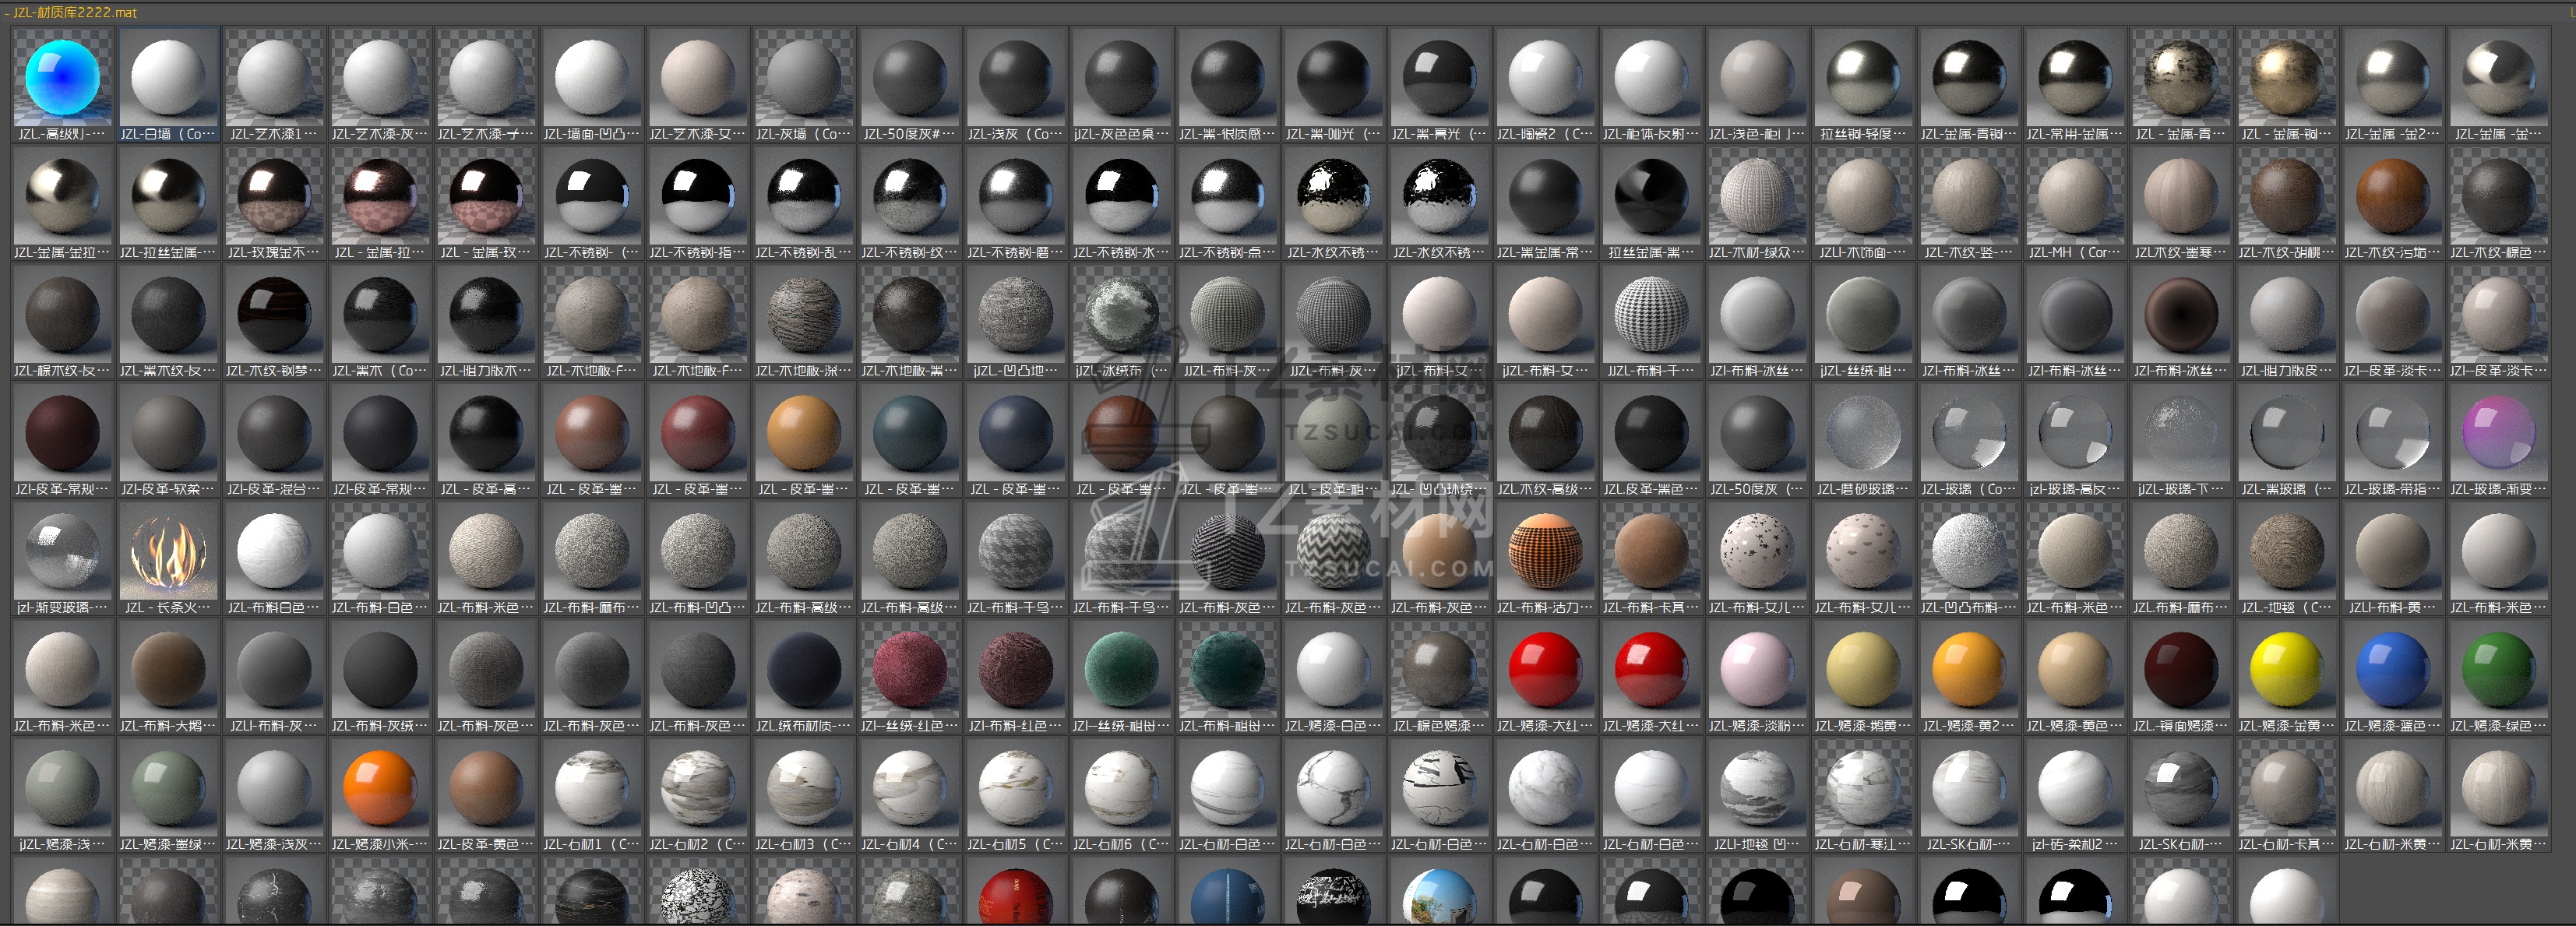2576x926 pixels.
Task: Select the JZL-白墙 white wall material
Action: (168, 78)
